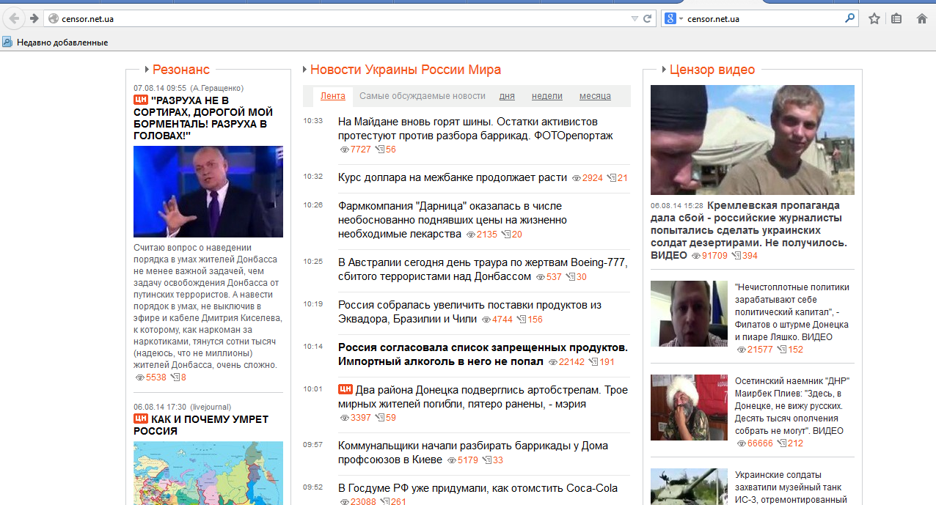Open news about Дом профсоюзов barricades
This screenshot has height=505, width=936.
click(473, 452)
